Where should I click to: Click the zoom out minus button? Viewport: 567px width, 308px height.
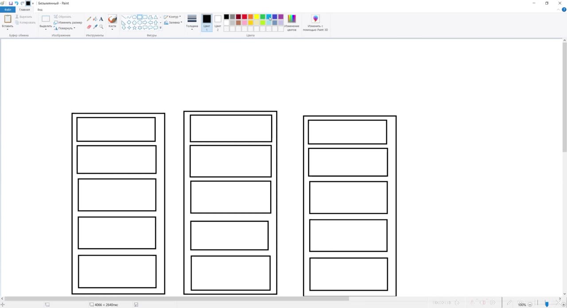(x=530, y=304)
